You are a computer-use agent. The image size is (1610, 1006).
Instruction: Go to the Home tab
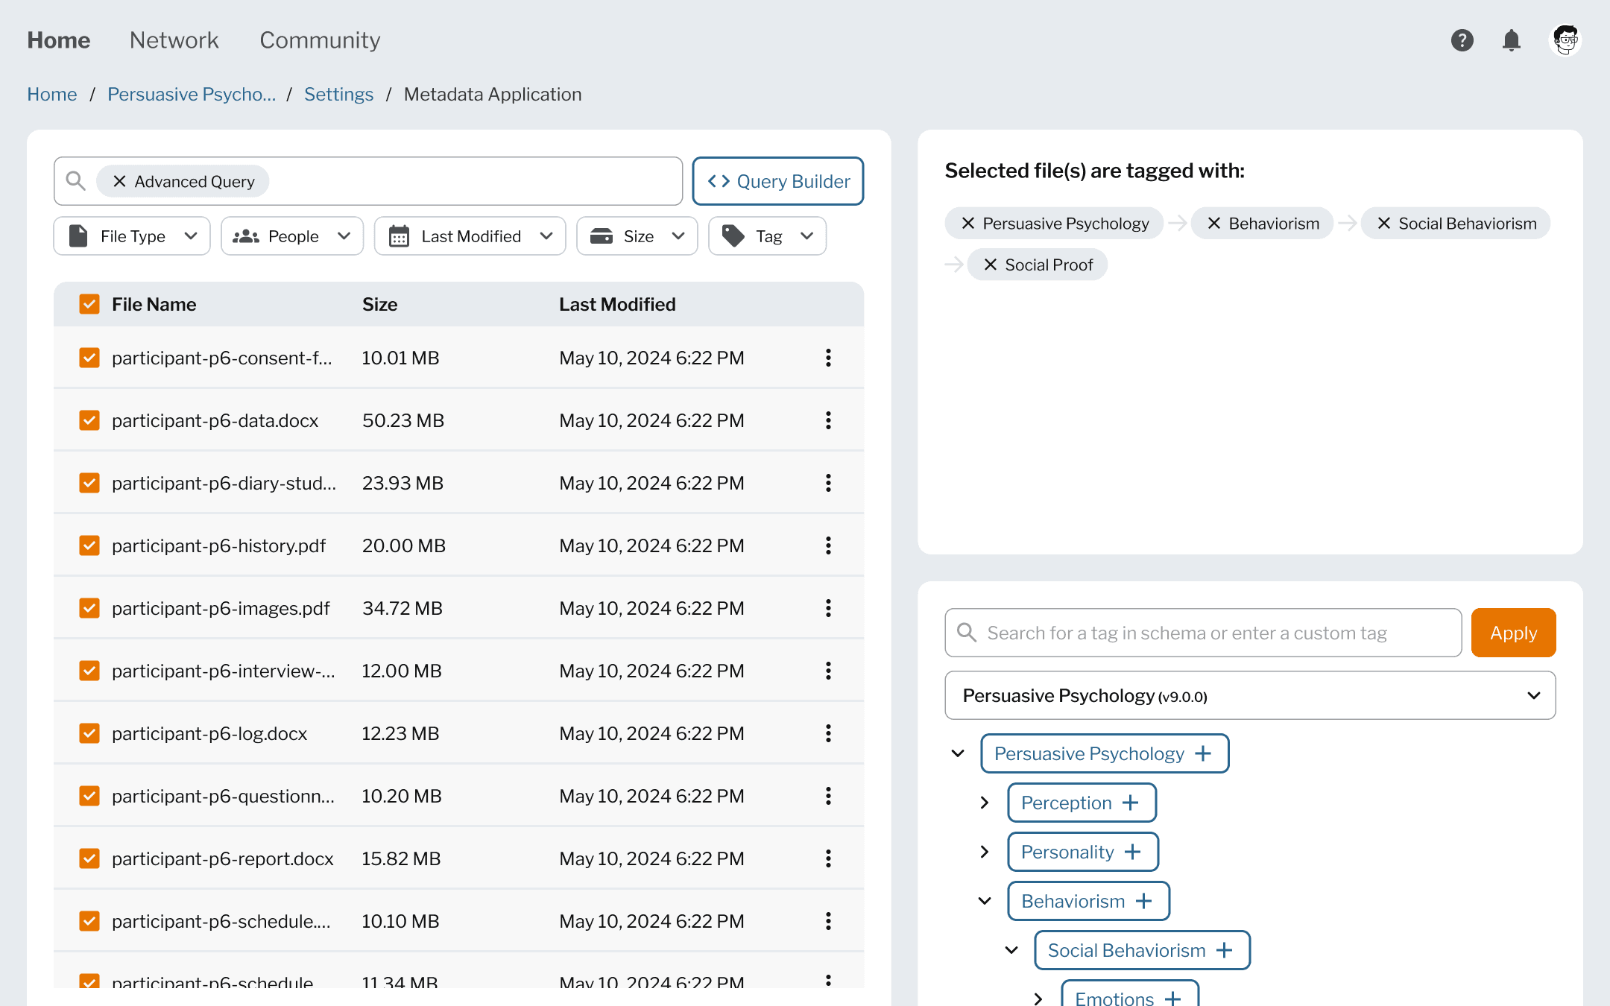click(x=59, y=40)
